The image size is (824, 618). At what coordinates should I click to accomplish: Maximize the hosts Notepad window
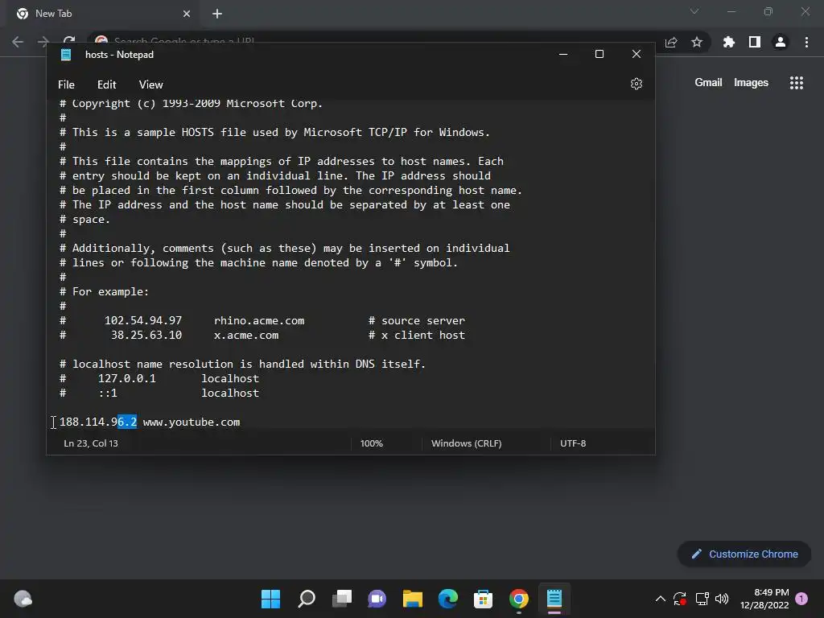click(x=599, y=54)
